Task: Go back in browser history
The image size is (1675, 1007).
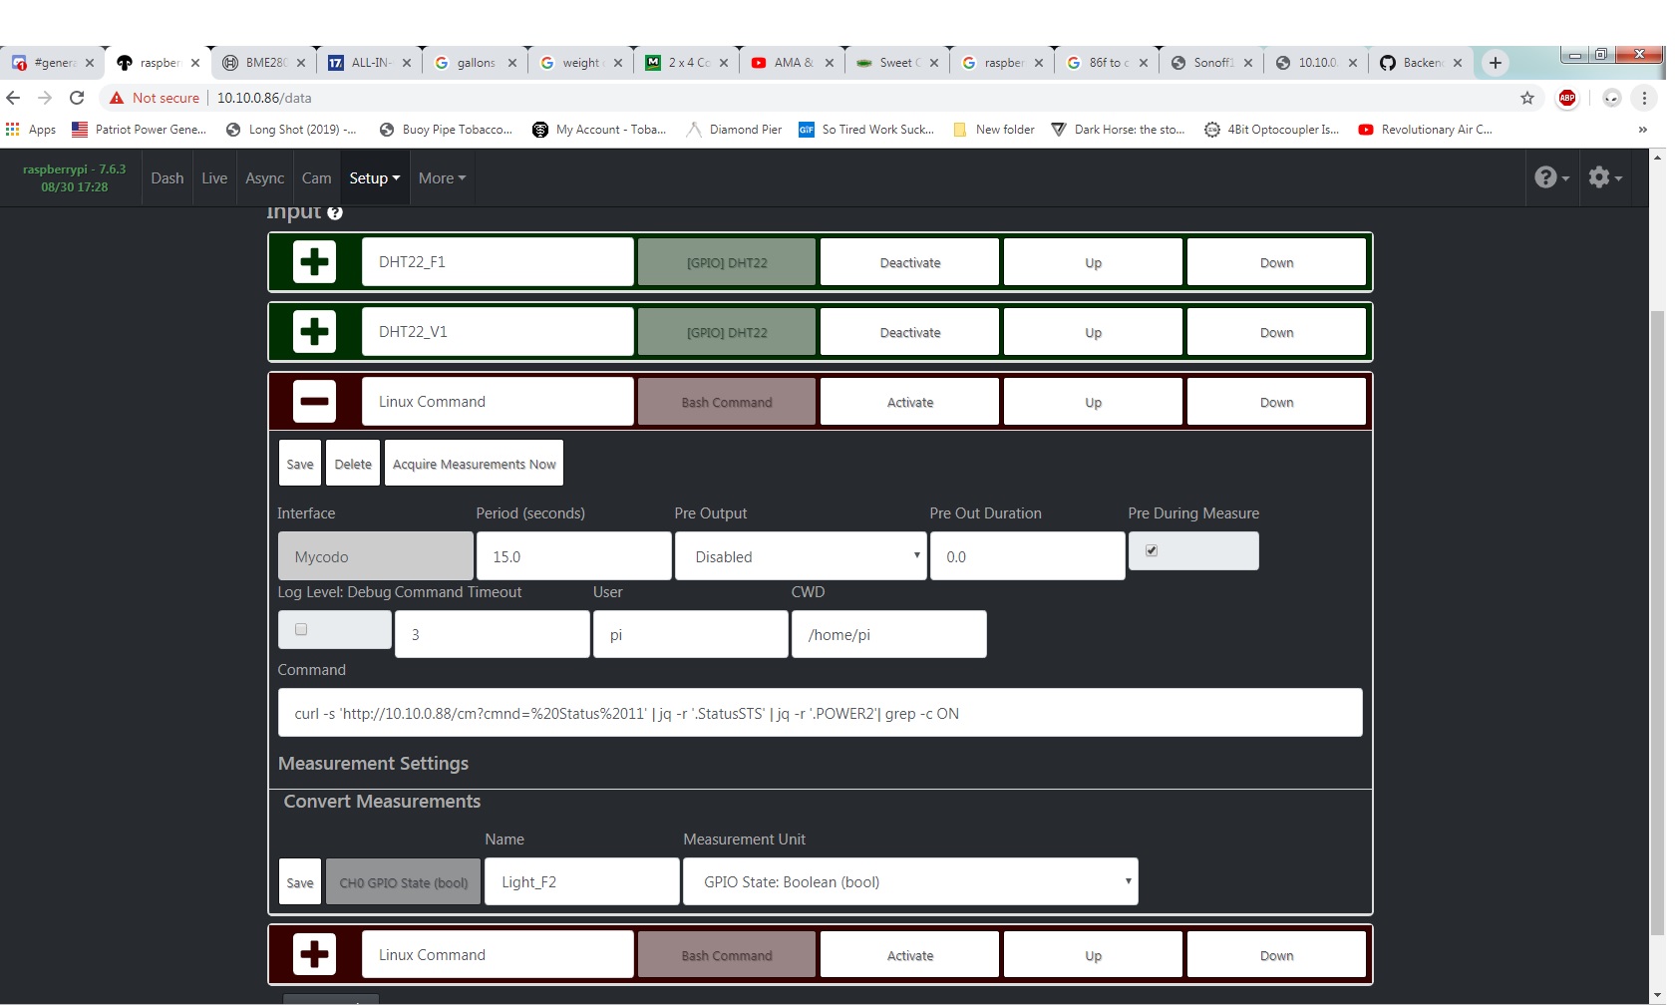Action: point(13,98)
